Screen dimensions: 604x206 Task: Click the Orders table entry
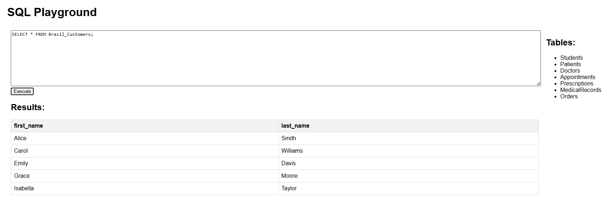click(x=569, y=97)
